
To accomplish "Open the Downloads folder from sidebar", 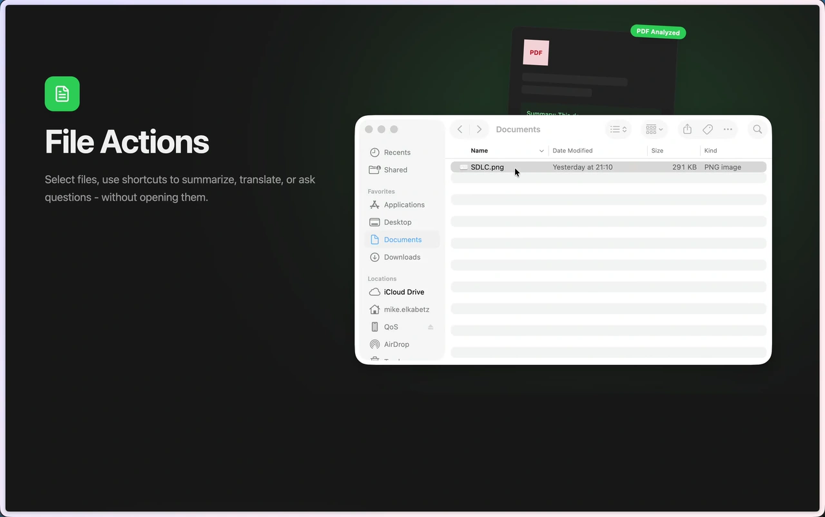I will tap(400, 257).
